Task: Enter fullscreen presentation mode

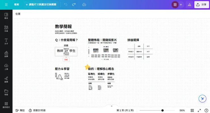Action: (199, 110)
